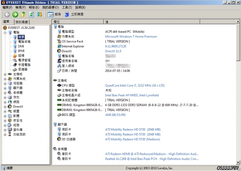Open 手提電腦 portable computer tree item
The image size is (241, 171).
pyautogui.click(x=24, y=65)
